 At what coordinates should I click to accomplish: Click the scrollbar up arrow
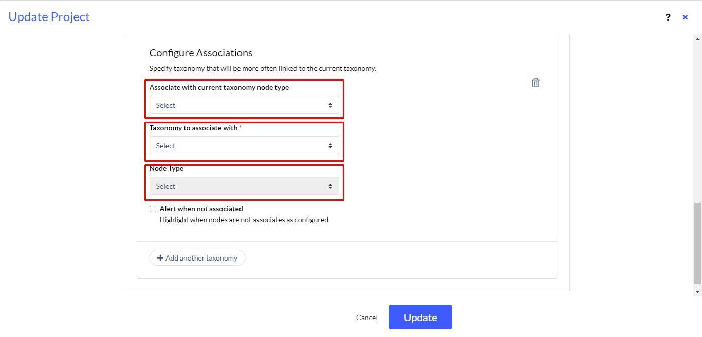tap(698, 39)
